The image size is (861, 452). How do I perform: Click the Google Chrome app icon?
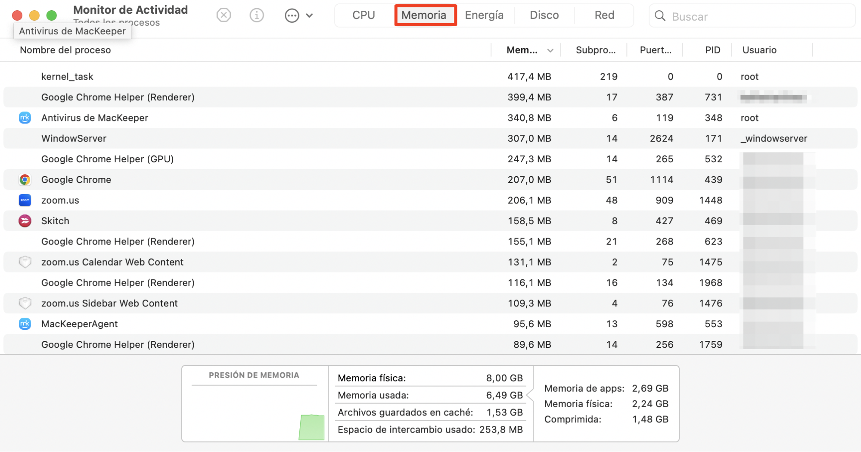click(25, 180)
